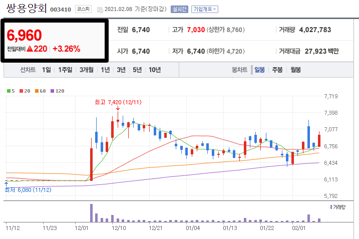Click the 상한가 8,760 text
Image resolution: width=359 pixels, height=239 pixels.
(x=226, y=30)
